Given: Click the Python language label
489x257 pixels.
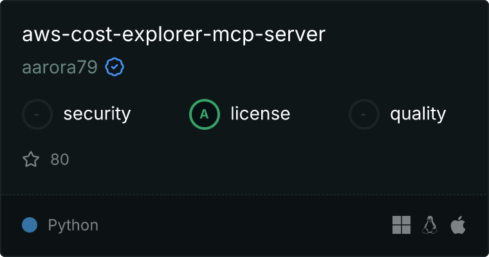Looking at the screenshot, I should click(x=73, y=226).
